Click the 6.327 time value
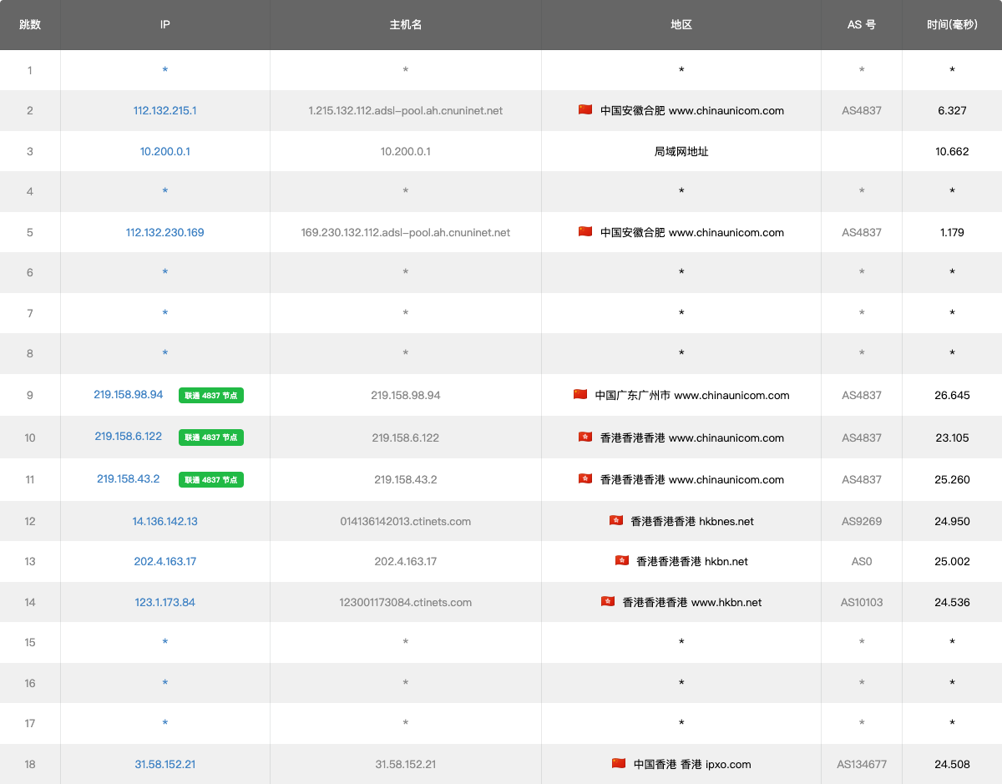This screenshot has height=784, width=1002. [952, 110]
